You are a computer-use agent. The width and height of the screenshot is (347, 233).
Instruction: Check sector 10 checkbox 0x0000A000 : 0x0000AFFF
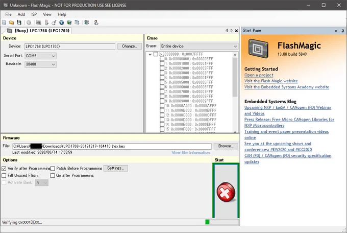point(162,106)
